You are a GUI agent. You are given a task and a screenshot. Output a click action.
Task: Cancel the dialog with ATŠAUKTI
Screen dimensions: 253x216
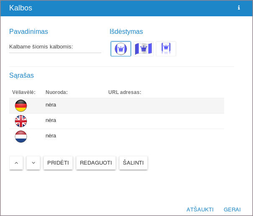pos(200,209)
